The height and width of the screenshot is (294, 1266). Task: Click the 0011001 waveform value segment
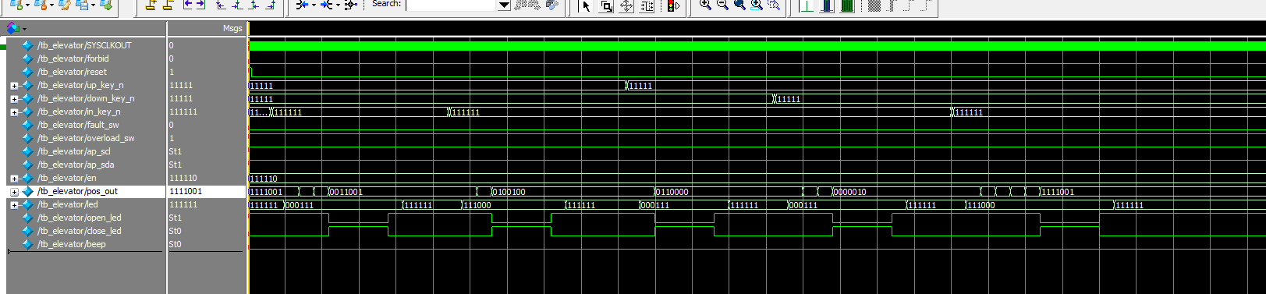click(x=402, y=192)
